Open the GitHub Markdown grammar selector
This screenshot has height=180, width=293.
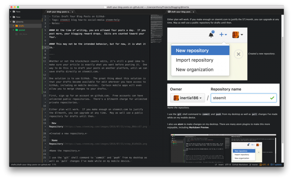coord(240,165)
